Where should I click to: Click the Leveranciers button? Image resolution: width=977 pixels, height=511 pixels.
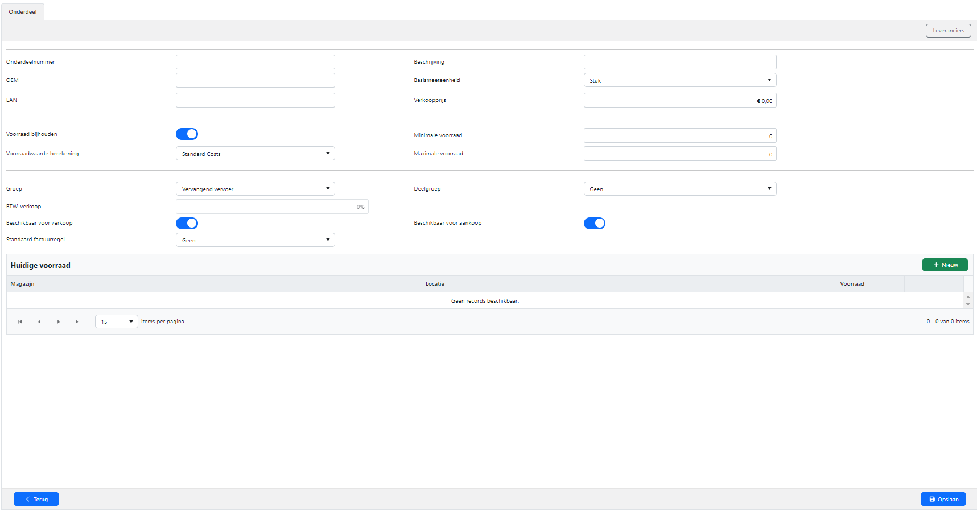pos(948,31)
